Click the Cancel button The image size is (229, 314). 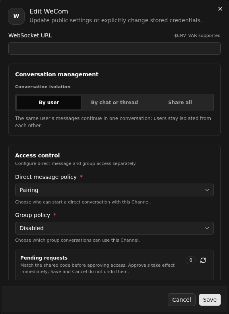(x=182, y=300)
